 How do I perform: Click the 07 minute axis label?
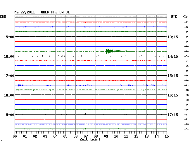pyautogui.click(x=86, y=136)
